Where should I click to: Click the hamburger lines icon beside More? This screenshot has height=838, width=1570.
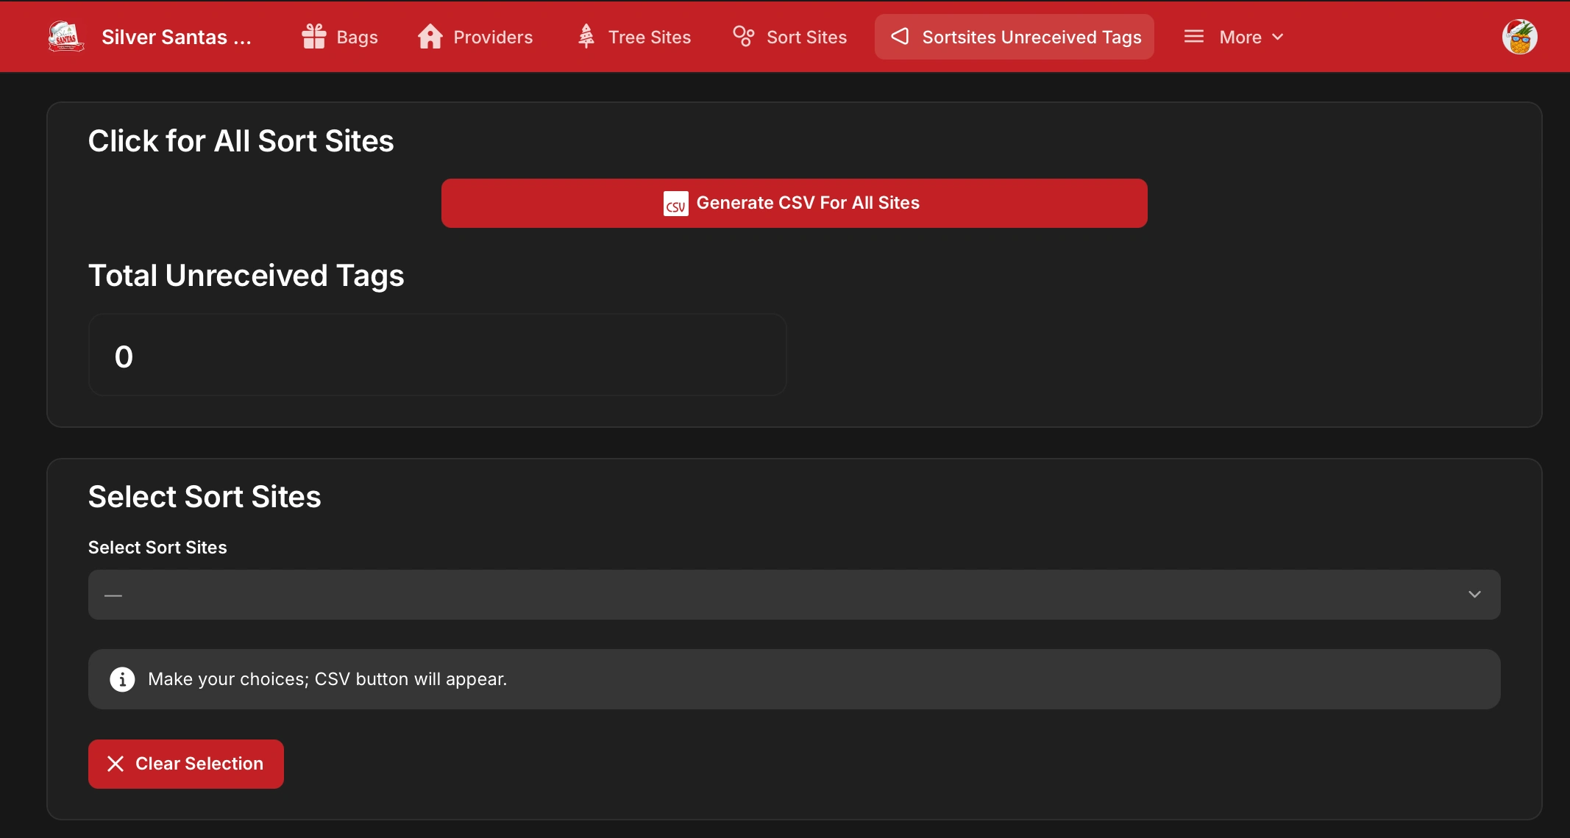click(1194, 37)
